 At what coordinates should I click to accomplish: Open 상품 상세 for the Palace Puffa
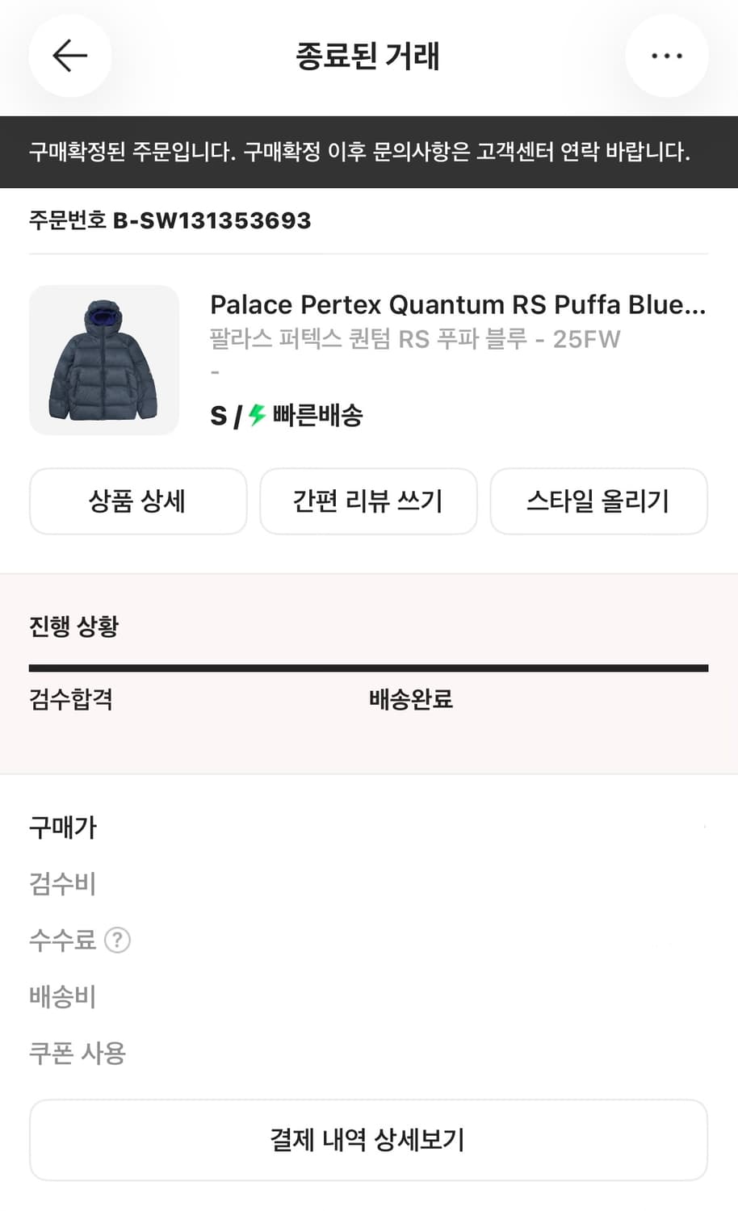pos(137,501)
